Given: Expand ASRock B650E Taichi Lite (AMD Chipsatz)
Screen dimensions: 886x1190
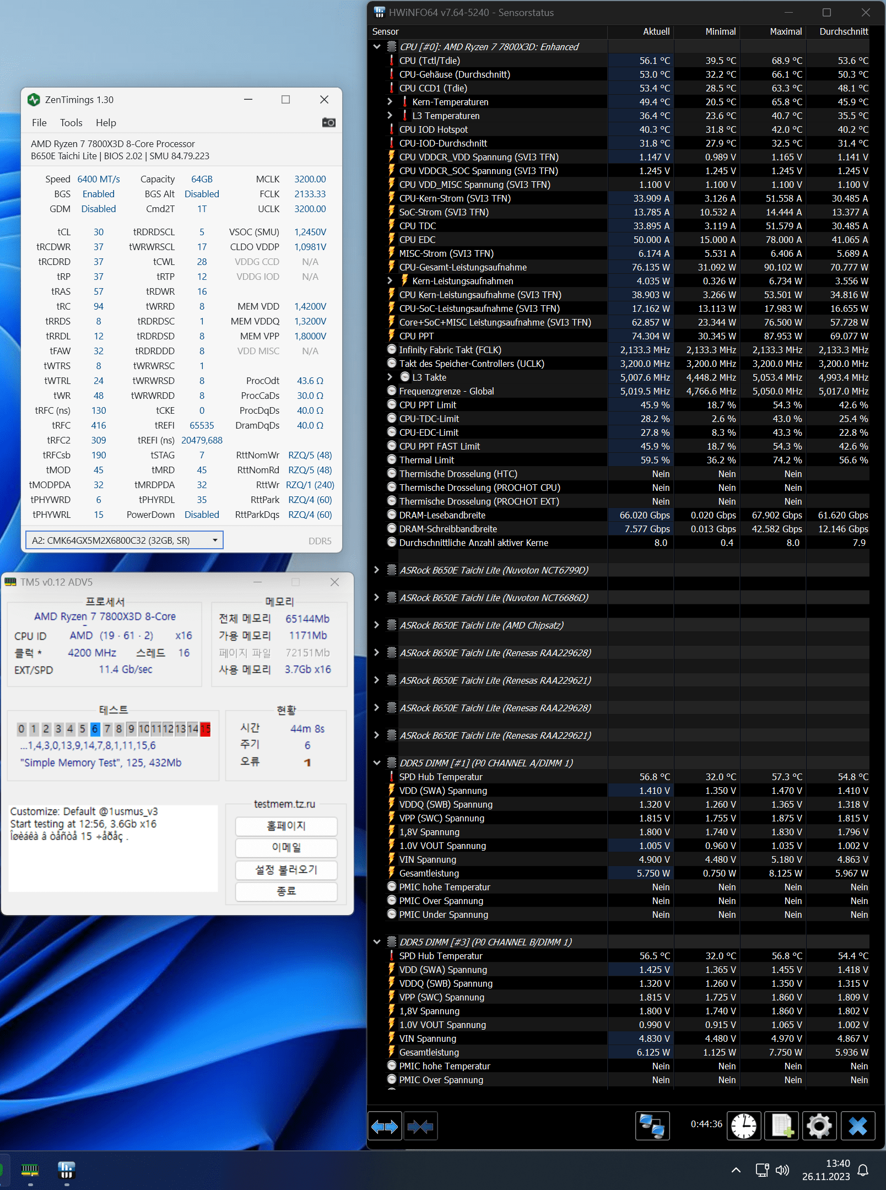Looking at the screenshot, I should [377, 625].
